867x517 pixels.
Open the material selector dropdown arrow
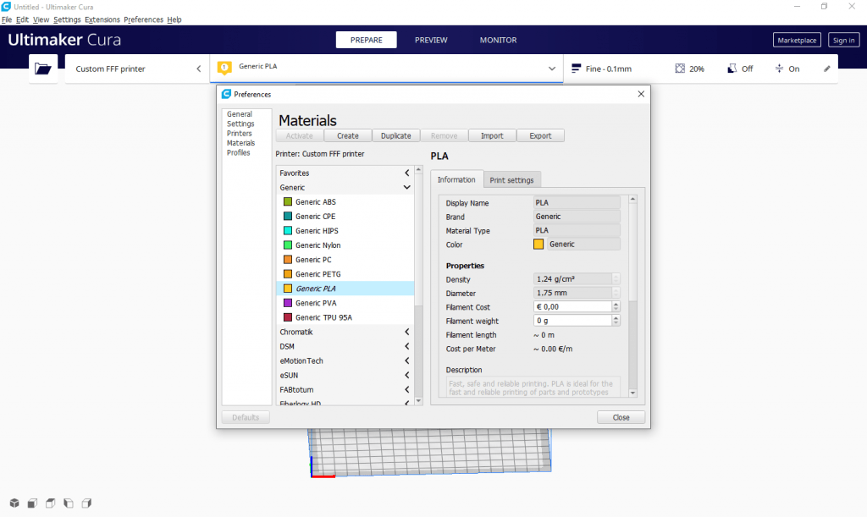(x=552, y=69)
